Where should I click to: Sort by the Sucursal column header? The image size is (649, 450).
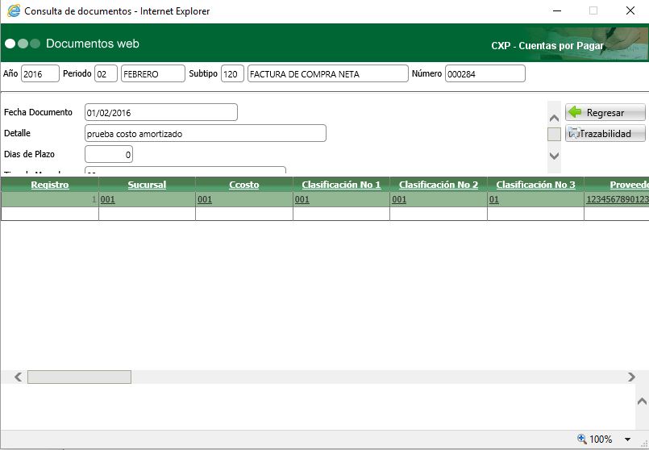tap(147, 185)
